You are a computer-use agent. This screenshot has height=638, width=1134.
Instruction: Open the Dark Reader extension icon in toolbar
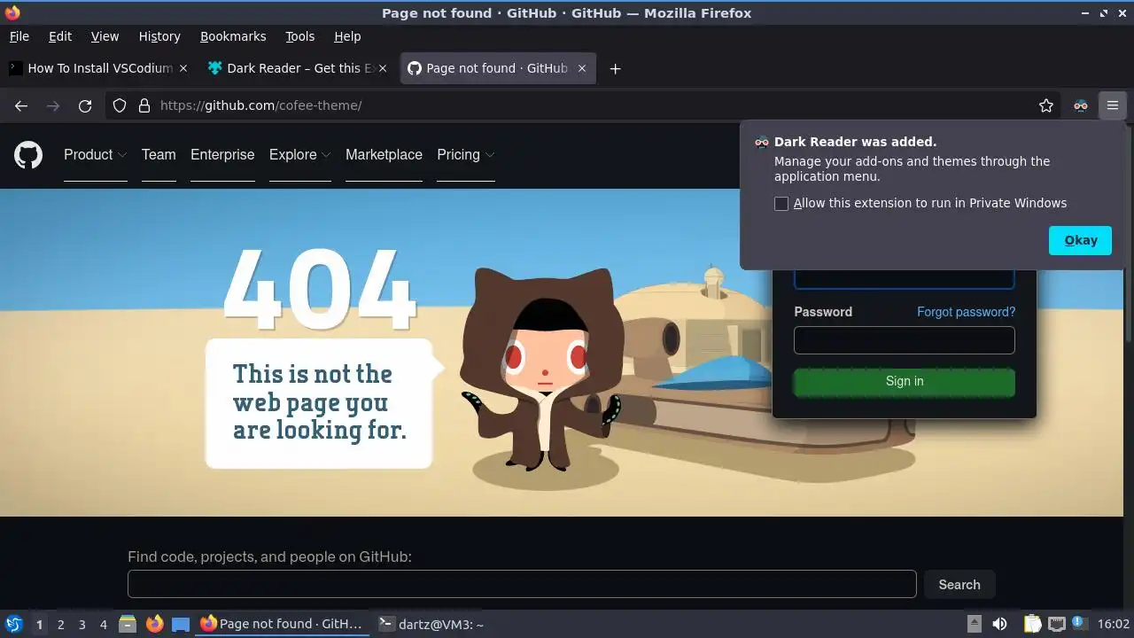(1080, 105)
